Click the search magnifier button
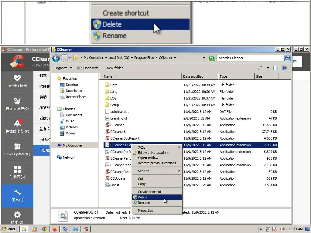Image resolution: width=311 pixels, height=233 pixels. pyautogui.click(x=287, y=58)
